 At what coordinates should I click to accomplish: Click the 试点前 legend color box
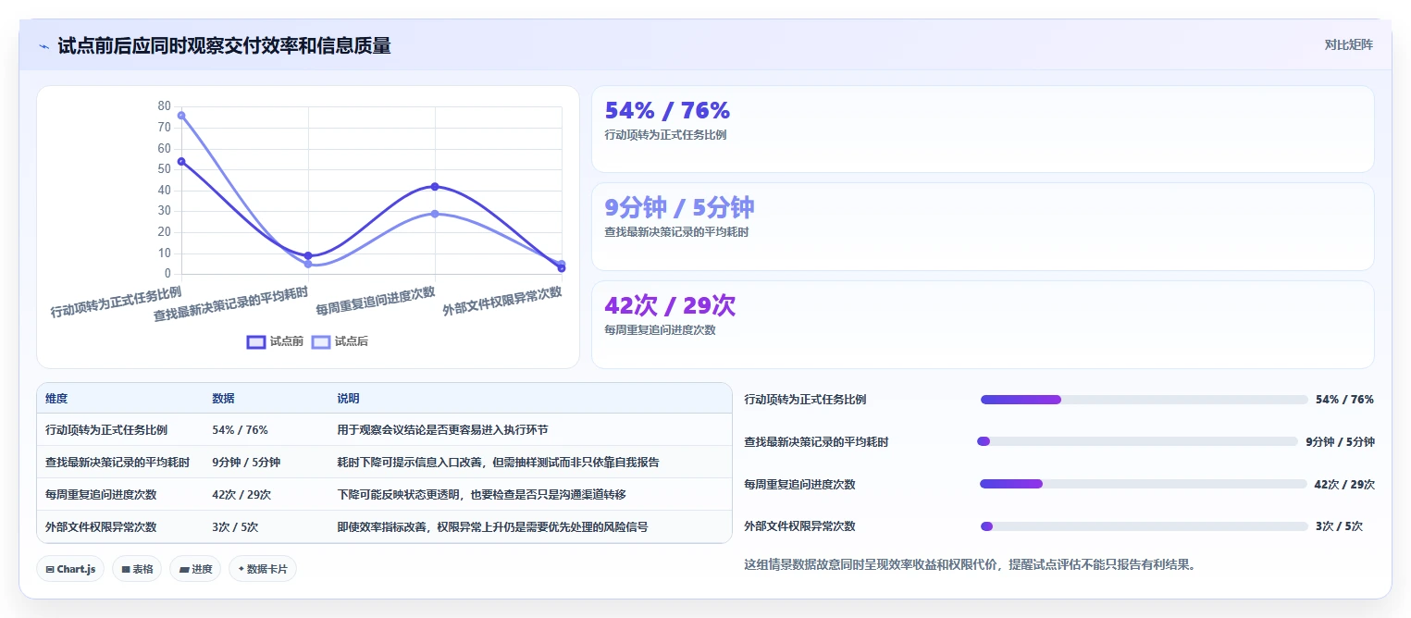[x=256, y=341]
